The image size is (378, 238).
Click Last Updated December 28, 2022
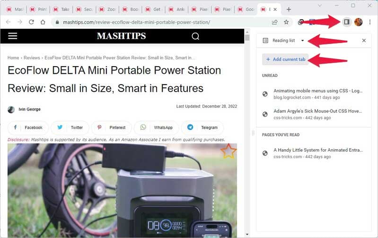coord(207,106)
